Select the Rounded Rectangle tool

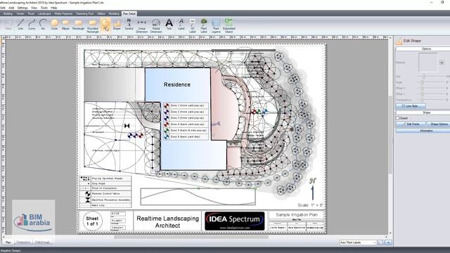[92, 25]
